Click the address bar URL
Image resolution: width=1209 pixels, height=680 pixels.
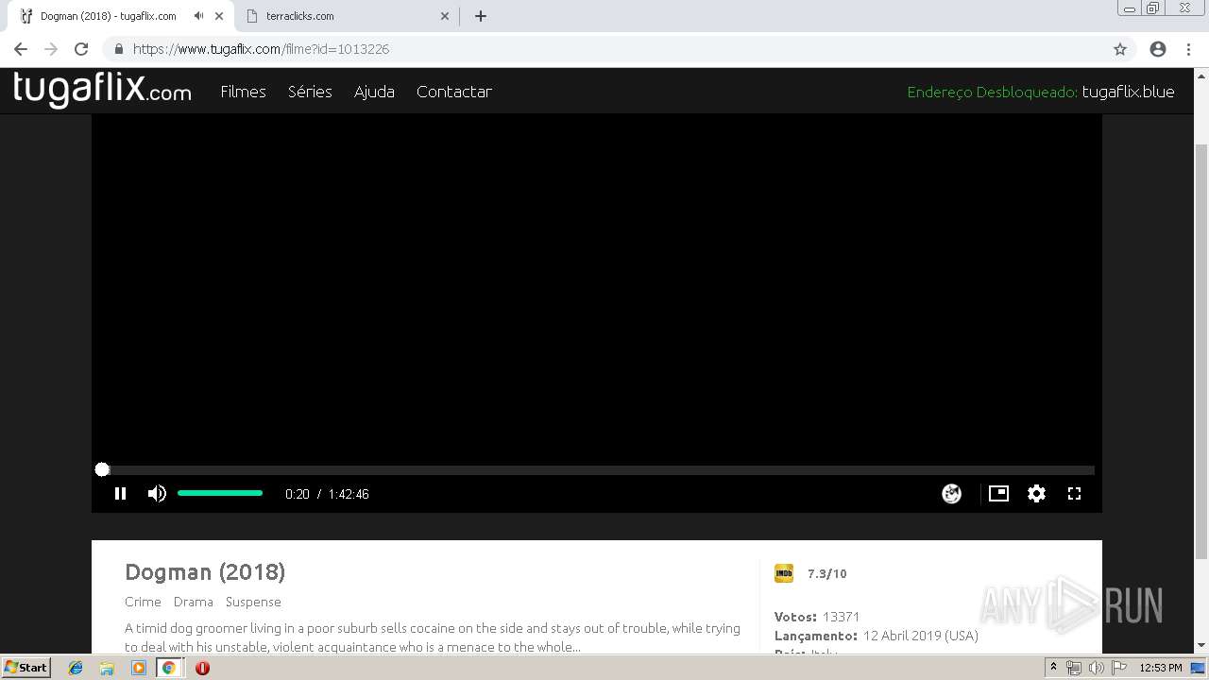[261, 49]
